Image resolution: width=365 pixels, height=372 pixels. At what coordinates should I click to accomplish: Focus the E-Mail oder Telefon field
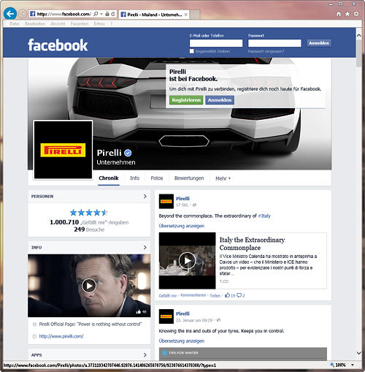point(216,43)
